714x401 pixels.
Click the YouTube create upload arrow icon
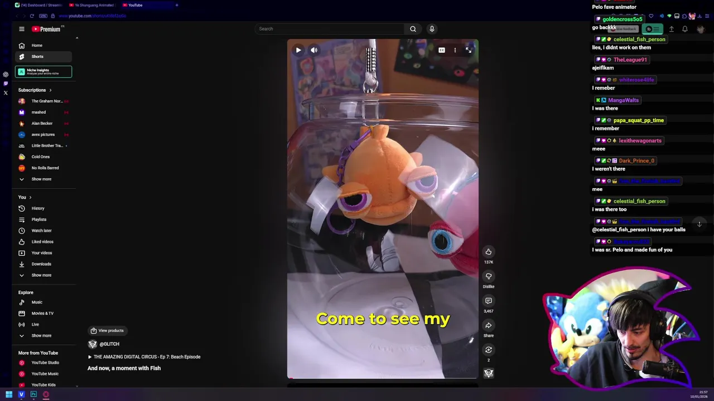coord(672,29)
